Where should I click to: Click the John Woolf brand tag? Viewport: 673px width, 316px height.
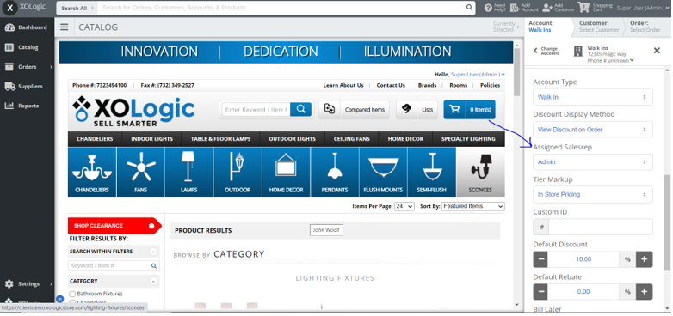tap(326, 230)
